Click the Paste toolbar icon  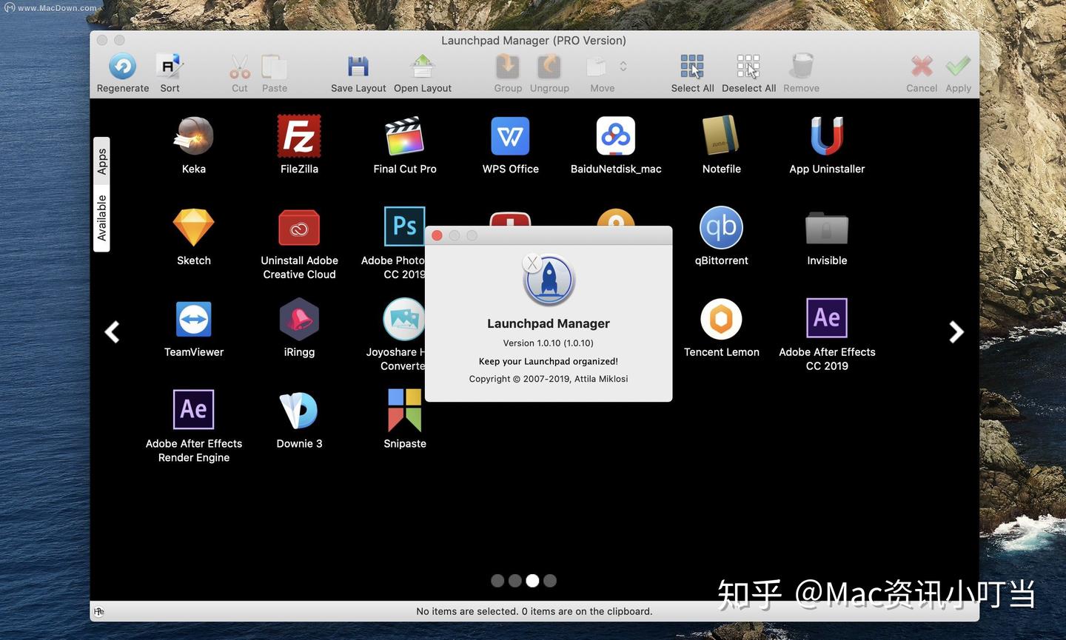[x=274, y=67]
